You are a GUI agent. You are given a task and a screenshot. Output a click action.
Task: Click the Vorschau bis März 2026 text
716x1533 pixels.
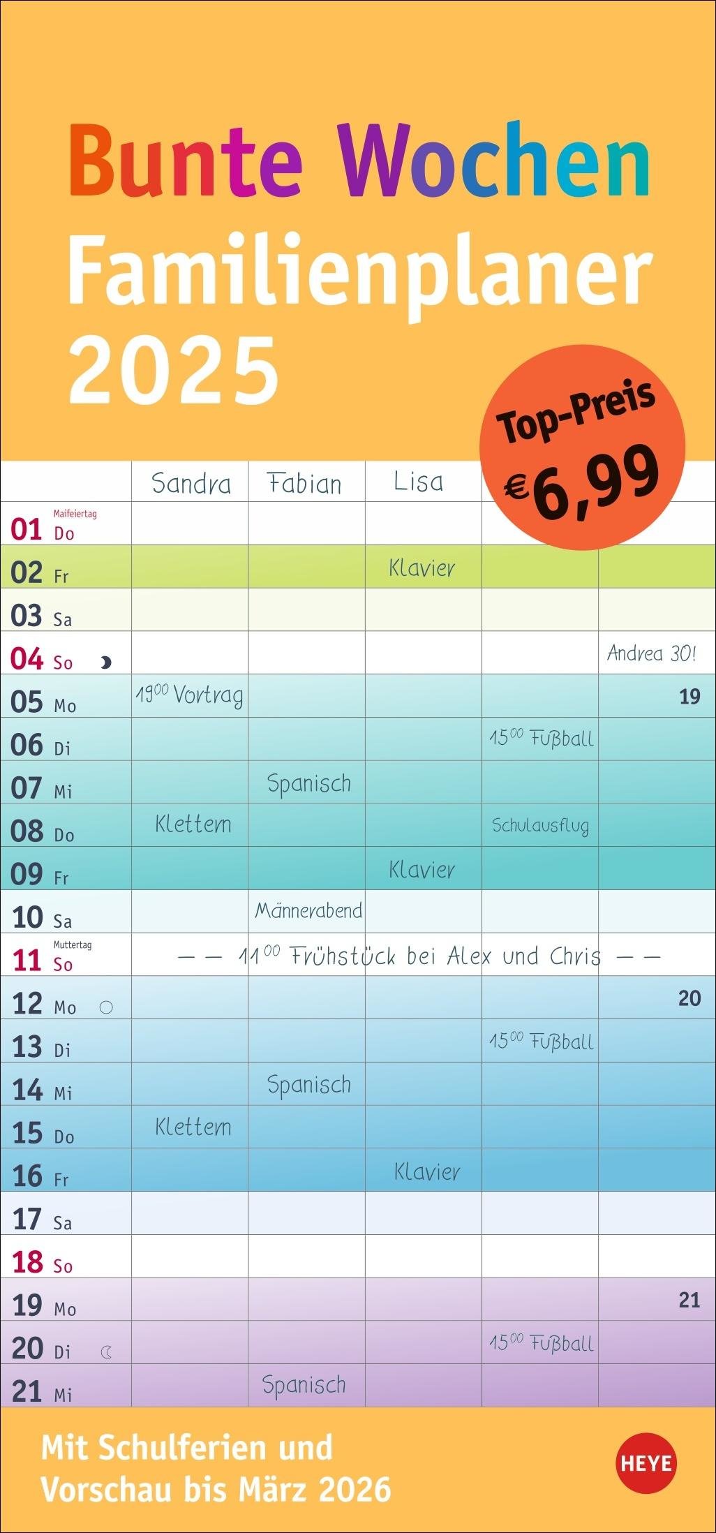click(216, 1490)
